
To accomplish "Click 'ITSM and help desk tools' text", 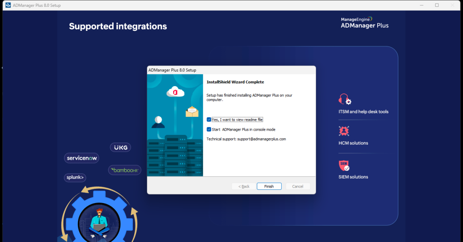I will pyautogui.click(x=364, y=111).
